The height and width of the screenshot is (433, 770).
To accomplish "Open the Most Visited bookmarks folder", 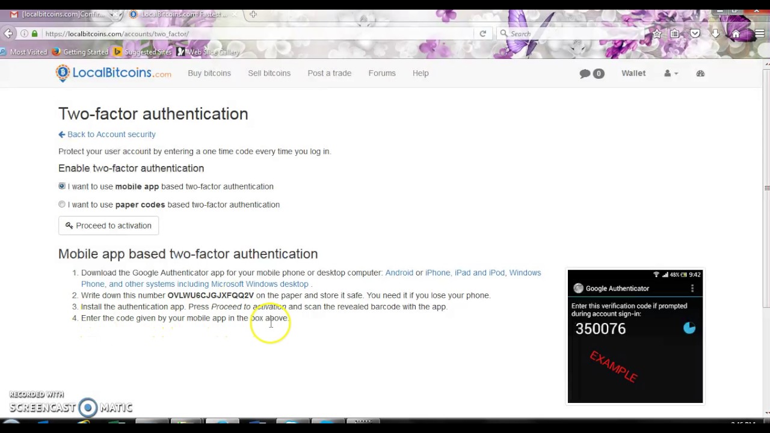I will pos(24,52).
